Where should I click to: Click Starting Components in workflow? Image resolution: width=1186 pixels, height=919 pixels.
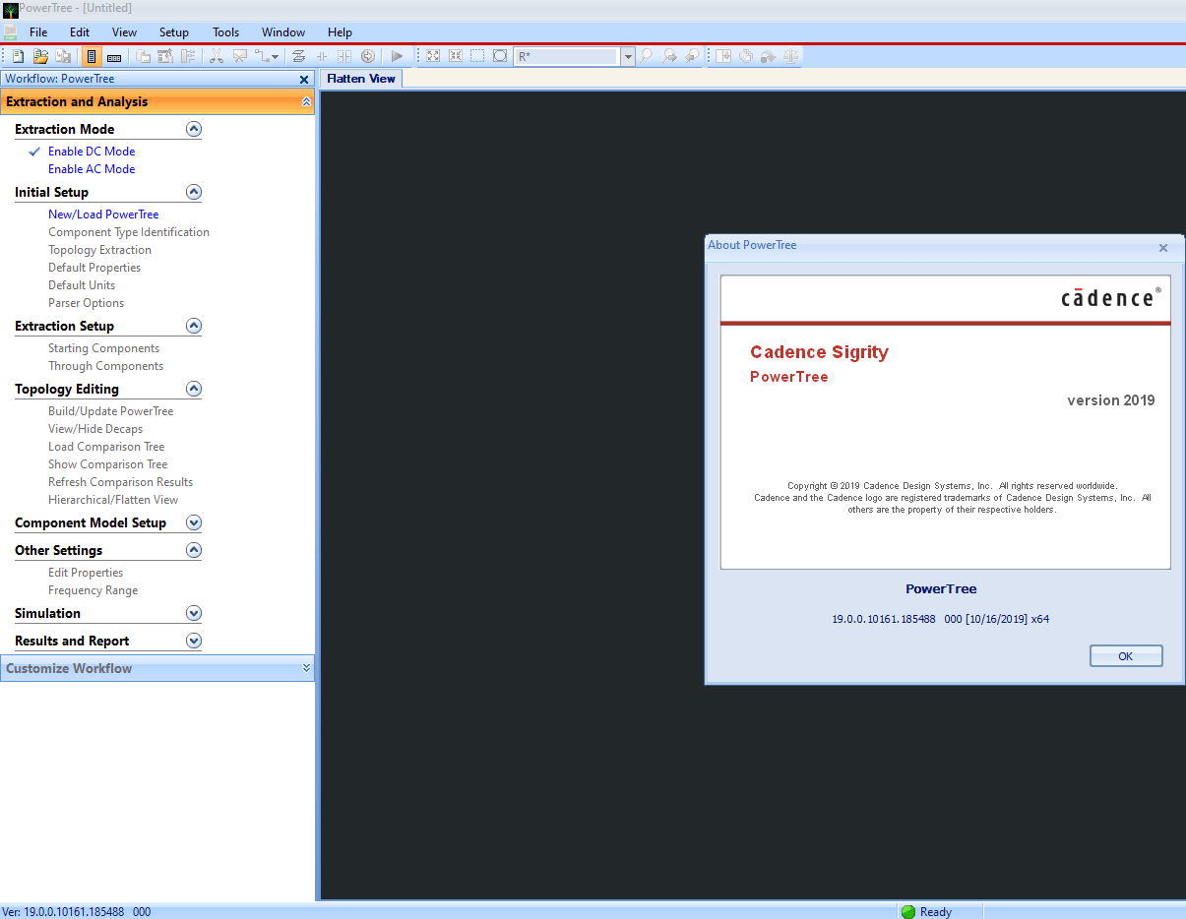(x=103, y=348)
